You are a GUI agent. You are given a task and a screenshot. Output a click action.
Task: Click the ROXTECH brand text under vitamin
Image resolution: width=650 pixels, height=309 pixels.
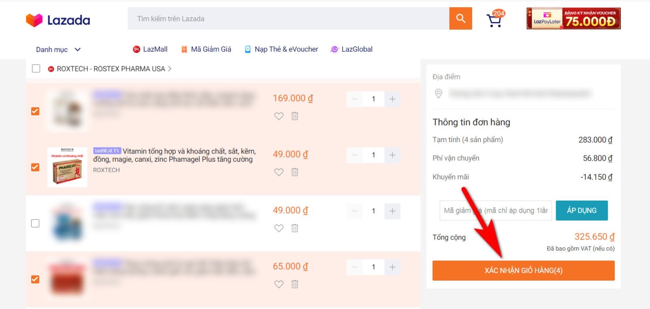click(106, 170)
